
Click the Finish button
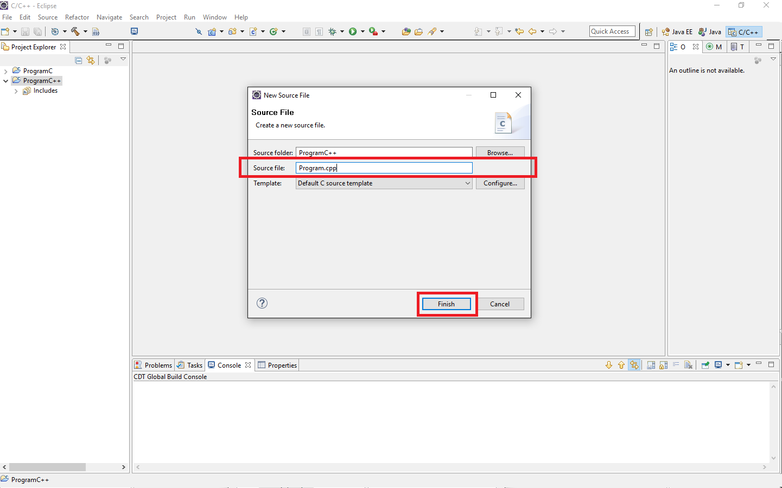pos(446,304)
